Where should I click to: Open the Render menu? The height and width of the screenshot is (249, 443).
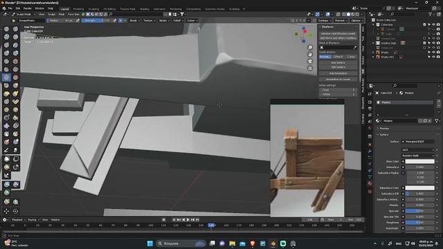point(28,8)
